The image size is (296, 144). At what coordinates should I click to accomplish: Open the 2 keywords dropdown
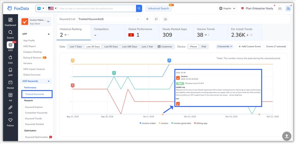[x=225, y=46]
